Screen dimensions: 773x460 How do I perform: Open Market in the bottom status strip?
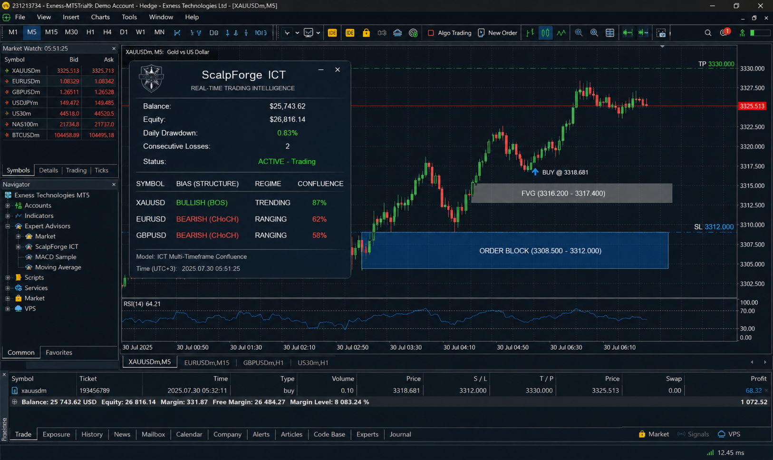[654, 434]
